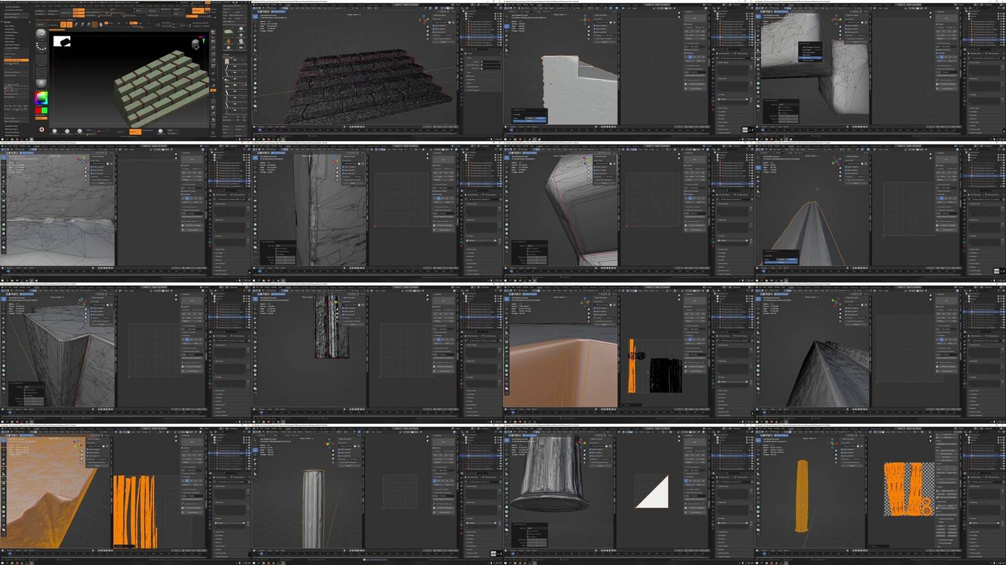Open the white stone block close-up thumbnail
This screenshot has height=565, width=1006.
(629, 70)
